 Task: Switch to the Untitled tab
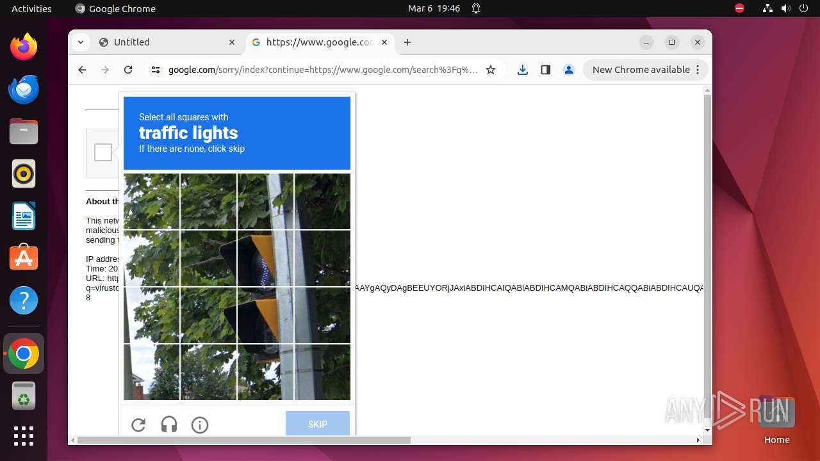pos(168,42)
